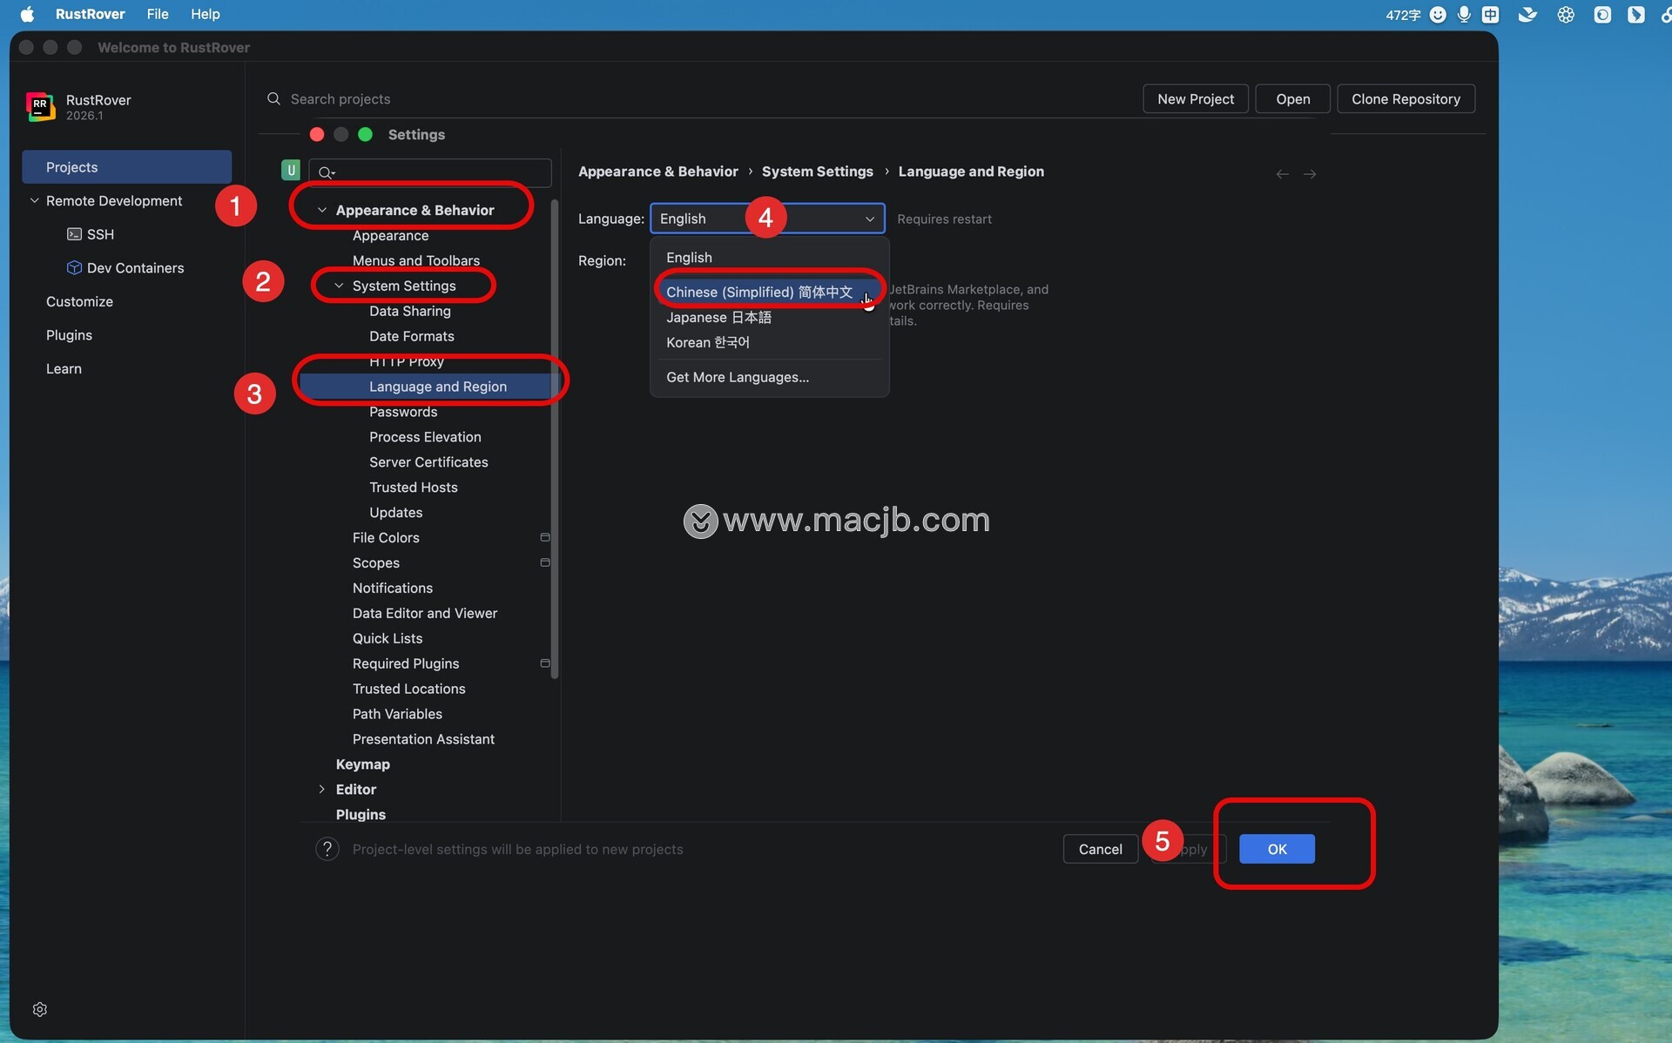Click the forward navigation arrow in Settings

click(x=1309, y=174)
